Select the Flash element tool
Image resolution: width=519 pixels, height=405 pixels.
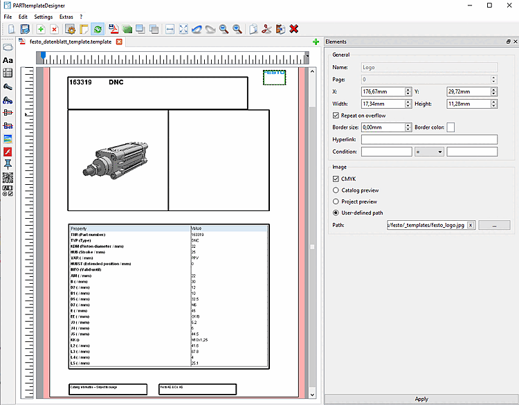click(8, 152)
